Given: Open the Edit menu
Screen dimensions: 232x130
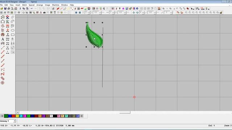Looking at the screenshot, I should (x=6, y=5).
